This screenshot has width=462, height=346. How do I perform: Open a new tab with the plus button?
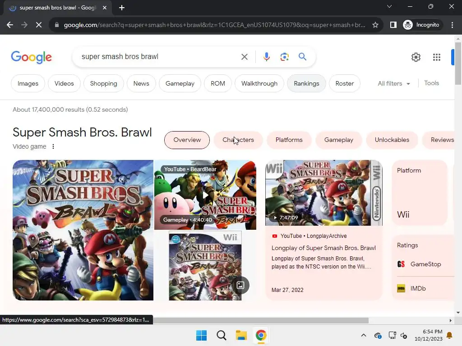tap(122, 8)
